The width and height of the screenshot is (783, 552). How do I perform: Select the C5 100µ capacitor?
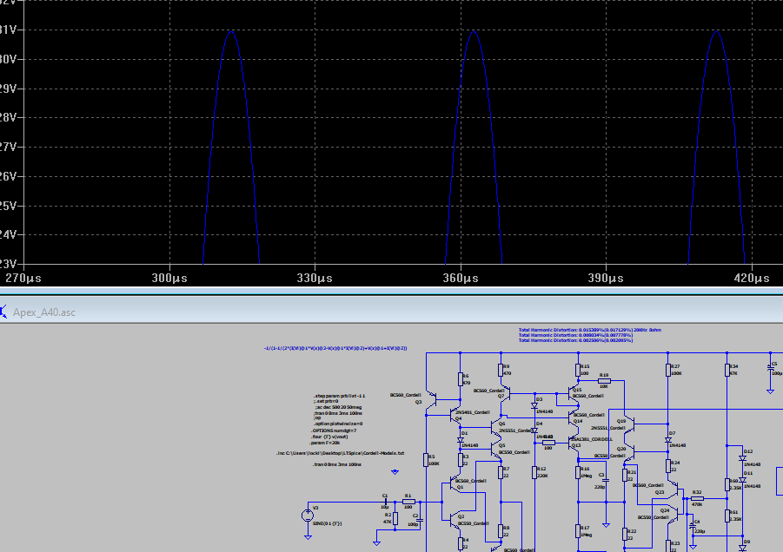coord(771,368)
